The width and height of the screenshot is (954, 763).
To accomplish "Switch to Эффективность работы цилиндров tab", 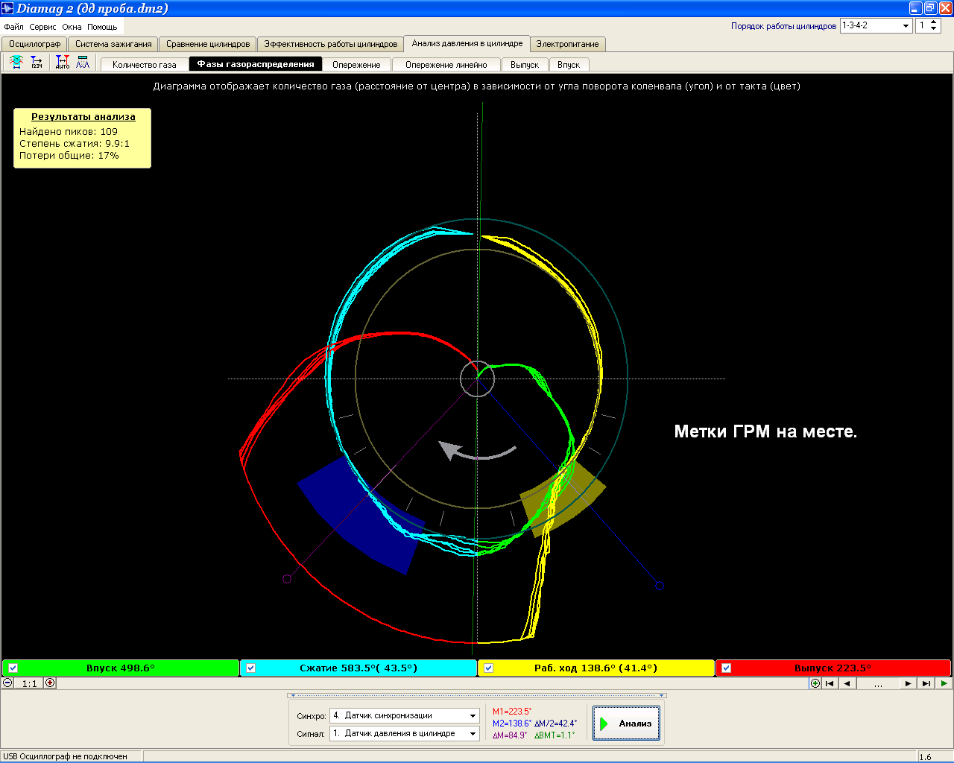I will (x=331, y=44).
